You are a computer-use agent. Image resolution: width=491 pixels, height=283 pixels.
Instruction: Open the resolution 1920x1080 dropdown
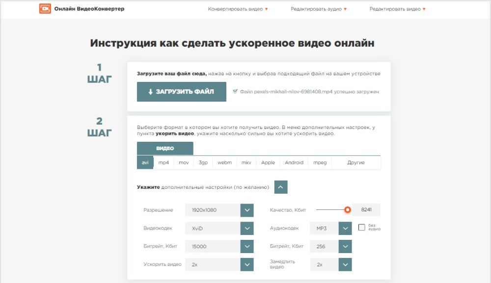click(247, 210)
